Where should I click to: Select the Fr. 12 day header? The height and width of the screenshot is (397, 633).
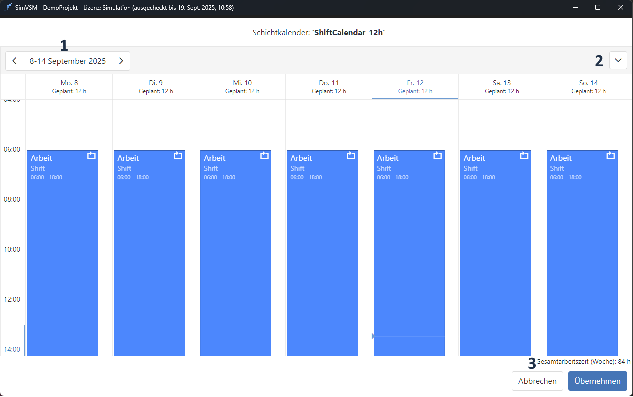(415, 87)
